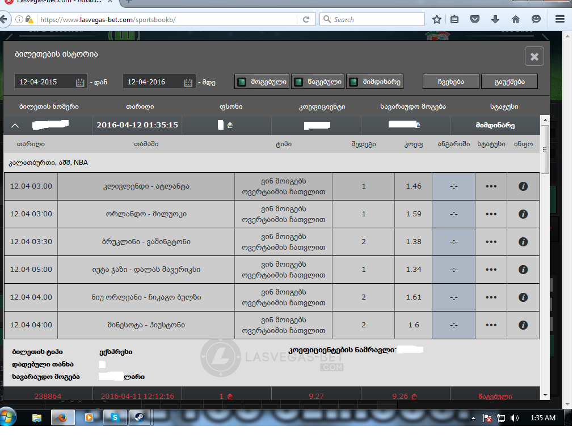The image size is (581, 435).
Task: Click the ticket list scrollbar thumb
Action: [545, 150]
